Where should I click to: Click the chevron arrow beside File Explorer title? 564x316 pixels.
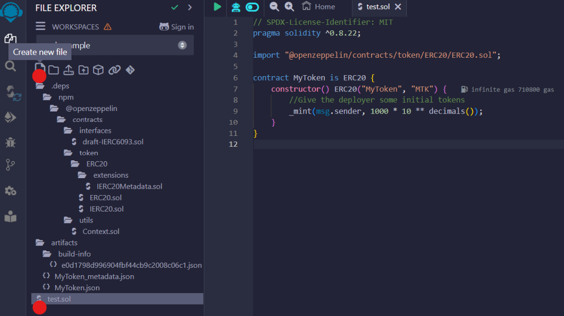pyautogui.click(x=190, y=7)
